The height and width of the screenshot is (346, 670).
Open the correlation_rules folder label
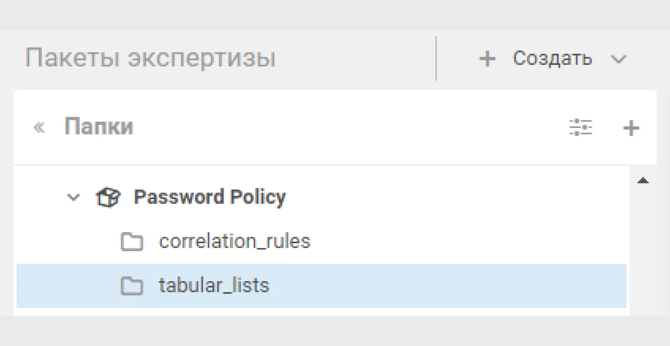(x=235, y=241)
